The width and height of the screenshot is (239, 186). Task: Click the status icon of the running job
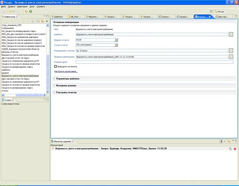click(53, 148)
